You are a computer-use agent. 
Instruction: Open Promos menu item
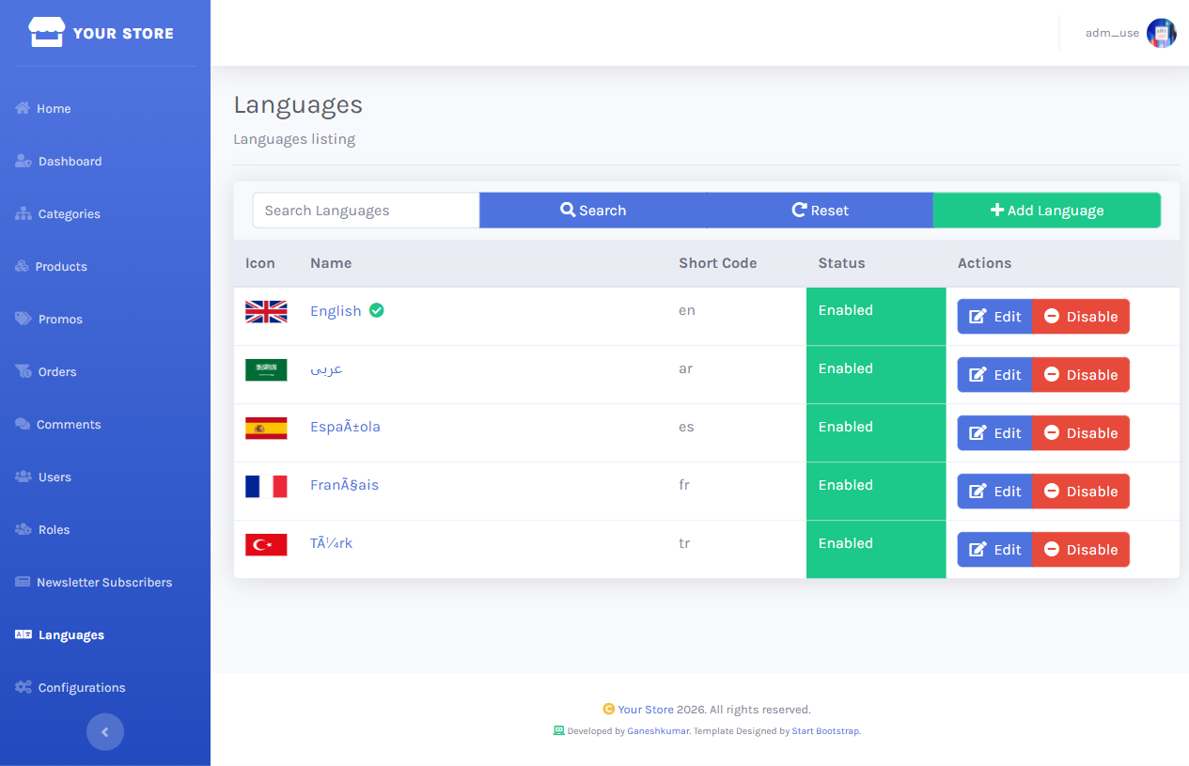(x=105, y=319)
